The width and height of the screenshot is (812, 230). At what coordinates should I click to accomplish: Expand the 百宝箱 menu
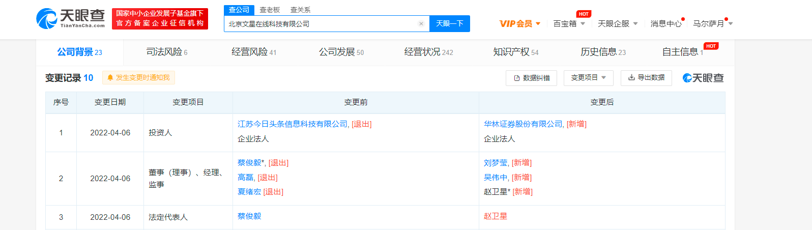pos(569,23)
